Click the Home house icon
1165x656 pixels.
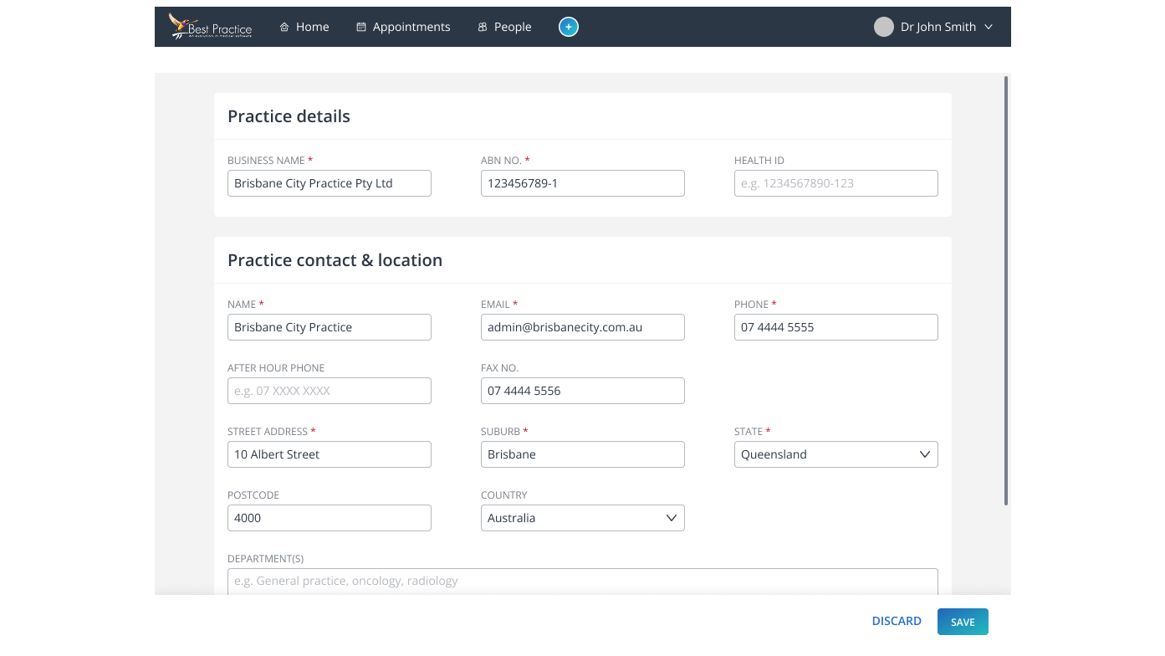point(284,28)
